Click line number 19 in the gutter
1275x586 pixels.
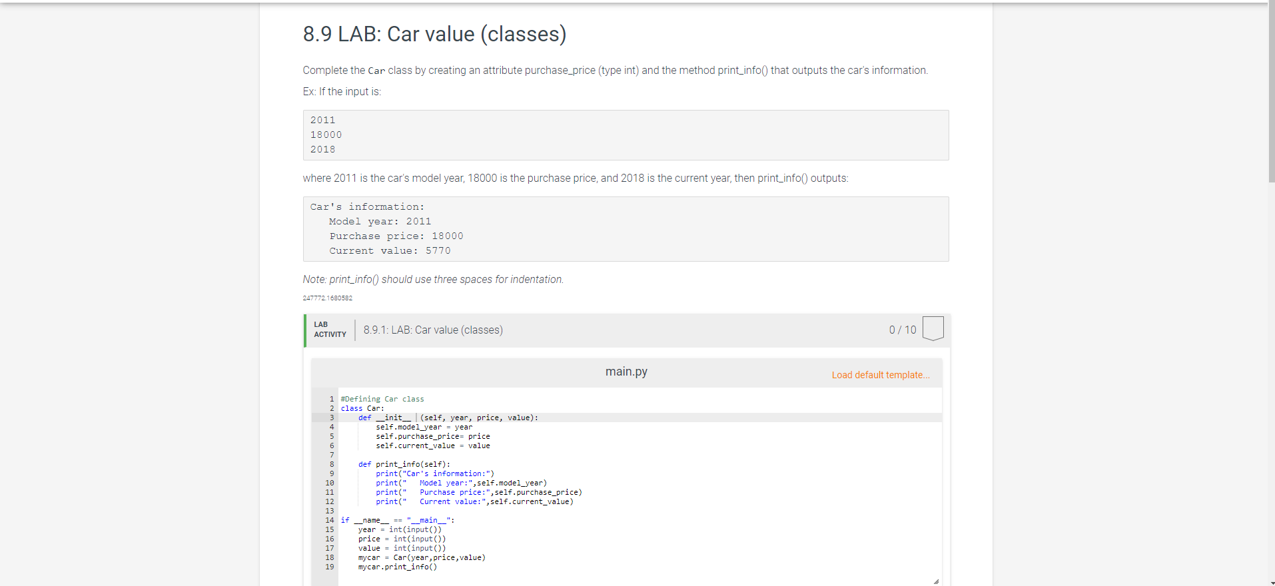(x=330, y=567)
